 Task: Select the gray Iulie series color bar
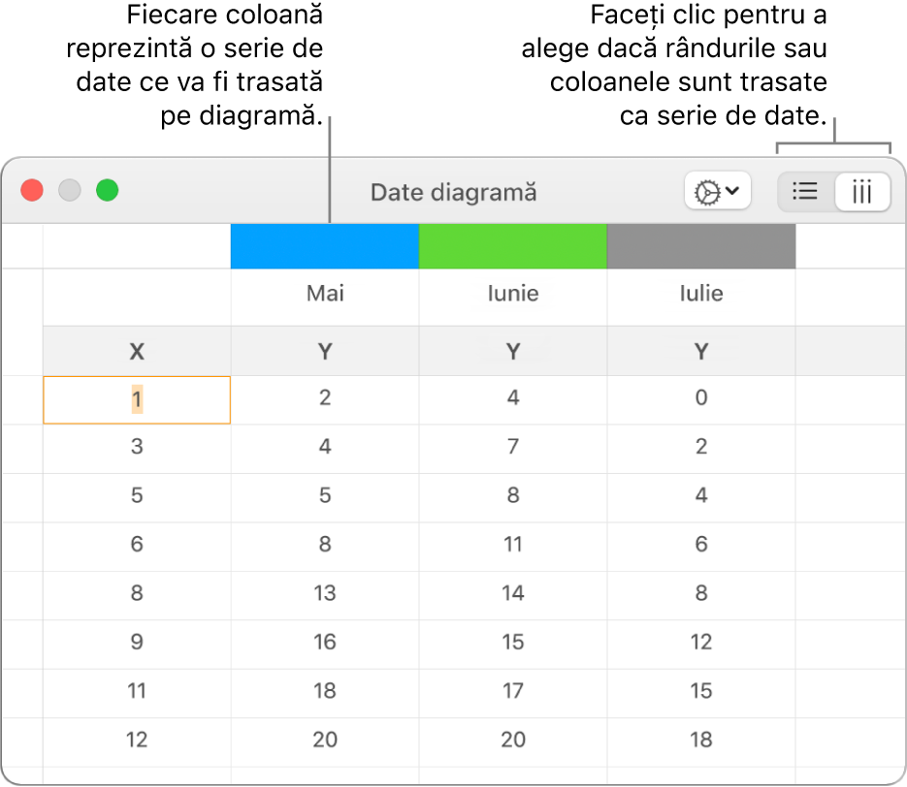point(700,246)
